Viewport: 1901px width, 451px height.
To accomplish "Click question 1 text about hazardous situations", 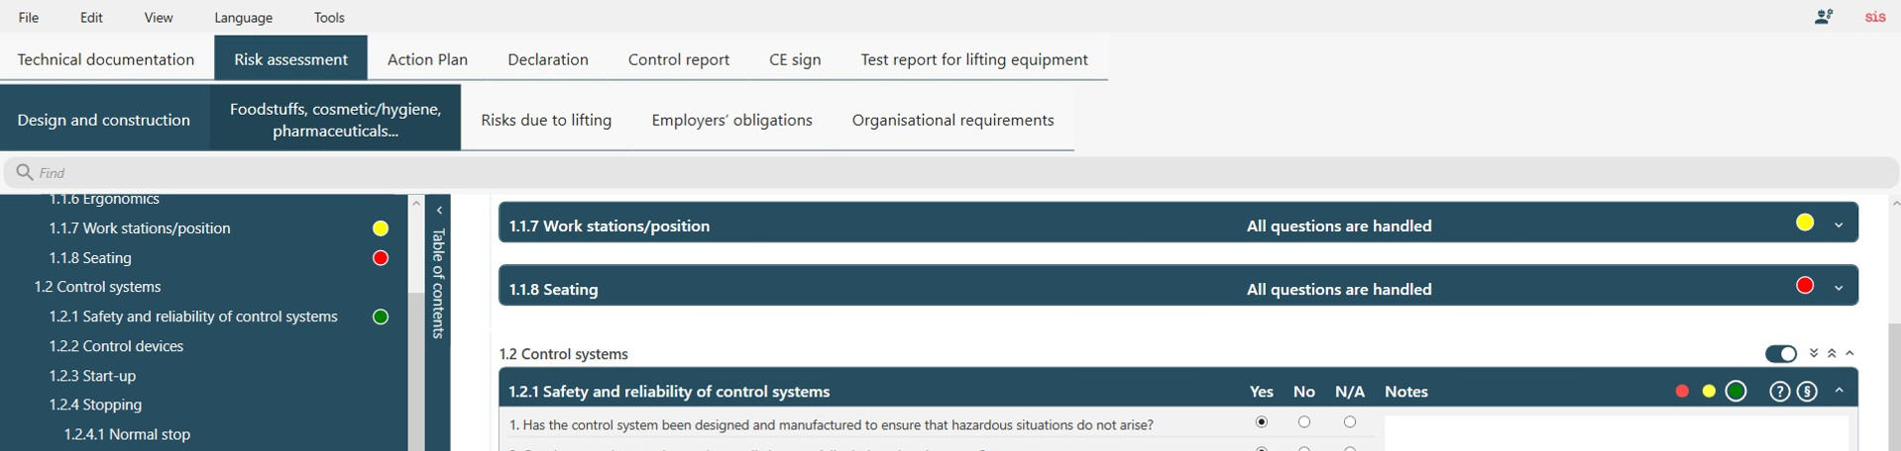I will click(x=831, y=425).
